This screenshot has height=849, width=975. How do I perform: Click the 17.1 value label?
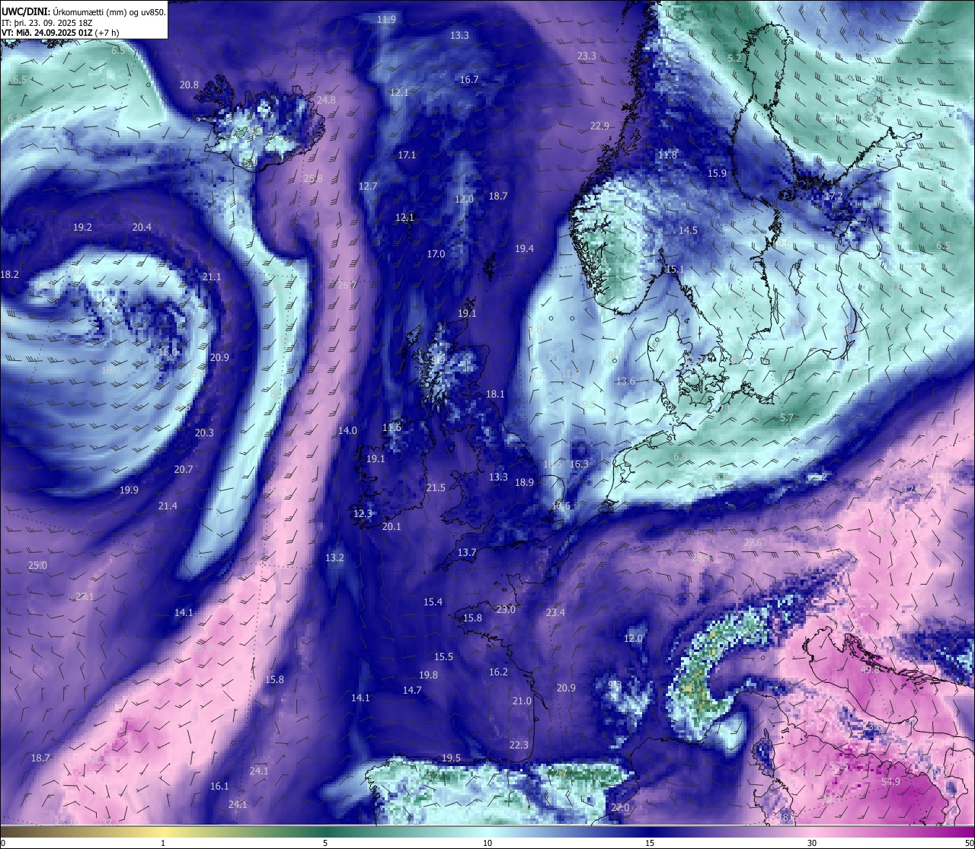pyautogui.click(x=407, y=155)
